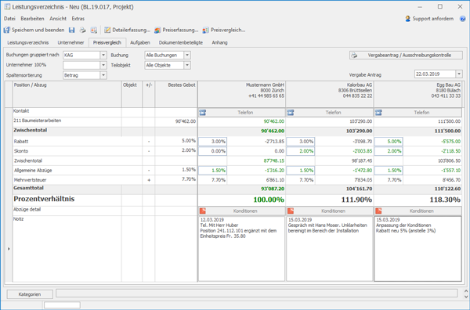The image size is (470, 310).
Task: Click Mustermann Allgemeine Abzüge 1.50% field
Action: [x=212, y=171]
